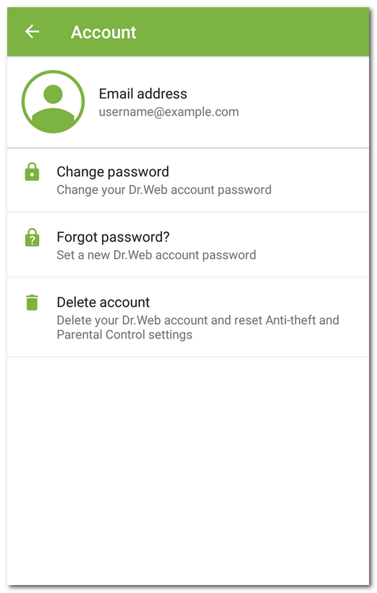Click 'Parental Control settings' text line

click(x=124, y=335)
